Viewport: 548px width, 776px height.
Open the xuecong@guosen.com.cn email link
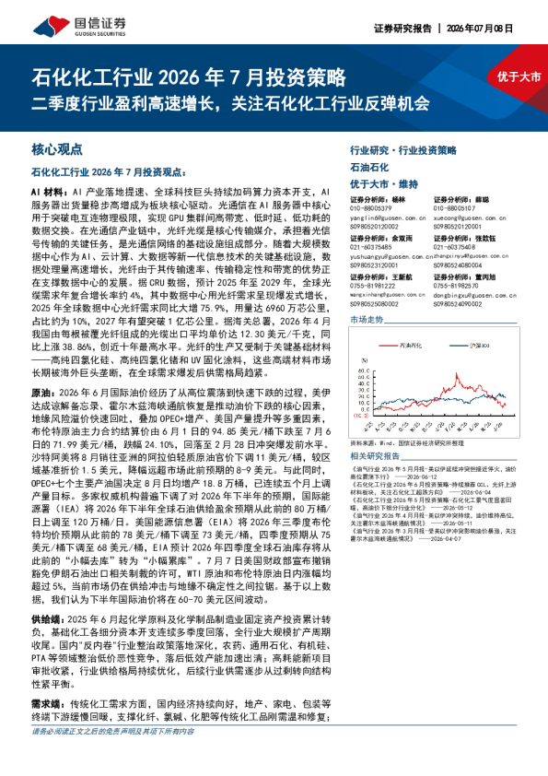470,218
